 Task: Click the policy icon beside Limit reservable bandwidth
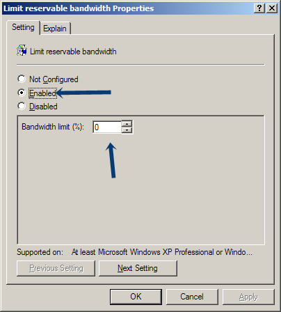(x=22, y=50)
